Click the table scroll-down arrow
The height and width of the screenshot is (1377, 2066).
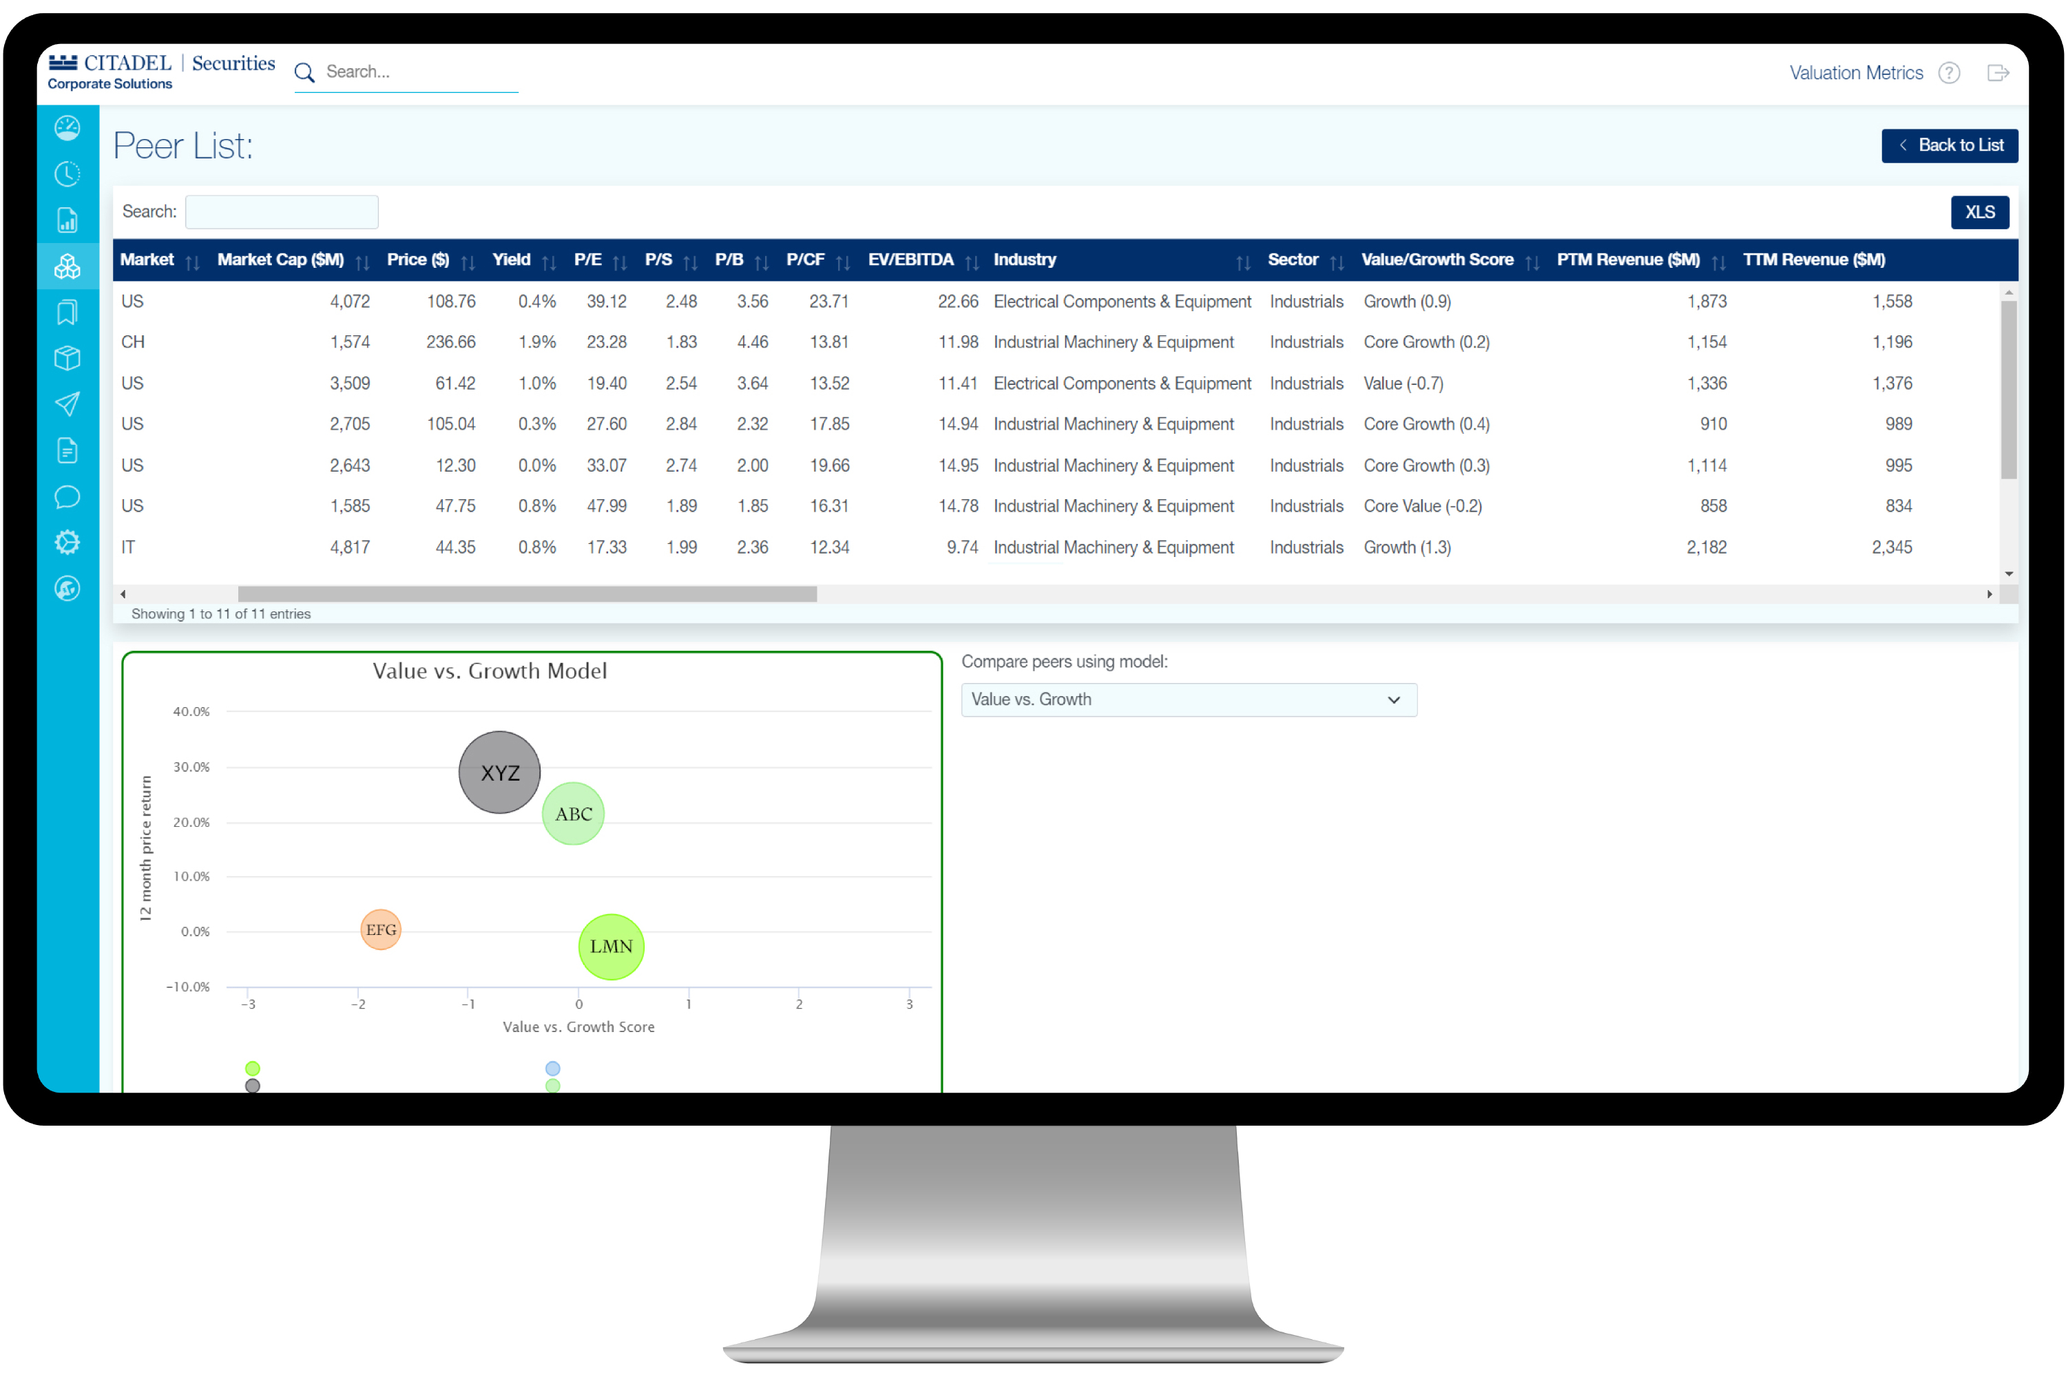click(x=2009, y=574)
